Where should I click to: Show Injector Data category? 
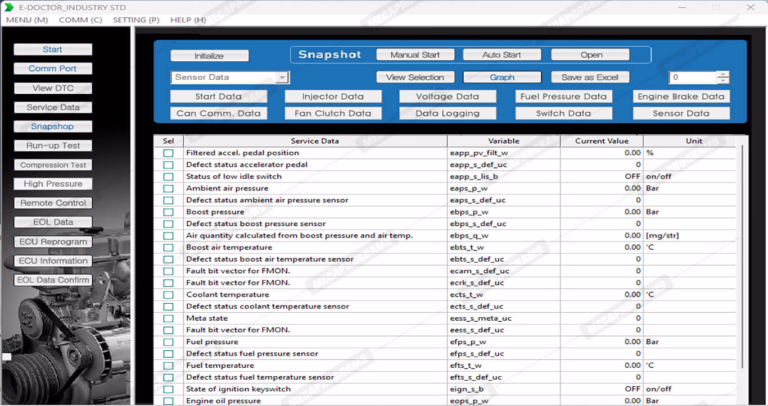tap(333, 97)
